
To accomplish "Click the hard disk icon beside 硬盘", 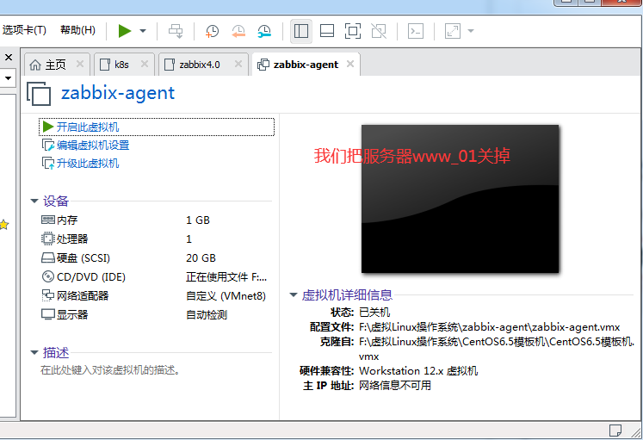I will (48, 258).
